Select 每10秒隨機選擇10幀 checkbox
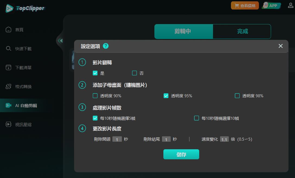 pos(196,118)
